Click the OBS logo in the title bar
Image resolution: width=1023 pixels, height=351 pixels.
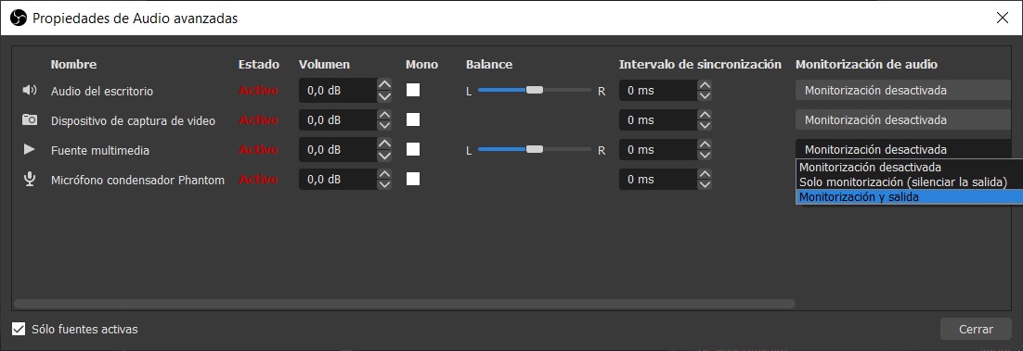(x=19, y=19)
